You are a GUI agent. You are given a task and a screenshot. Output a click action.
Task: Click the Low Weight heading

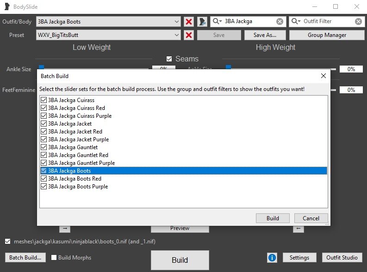click(92, 47)
